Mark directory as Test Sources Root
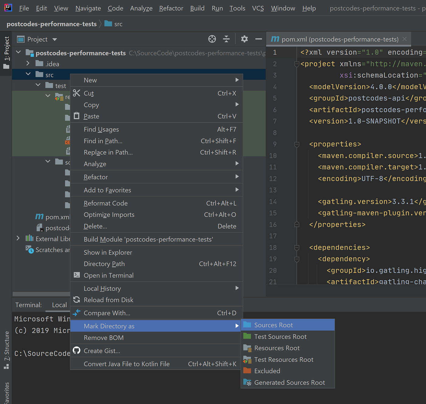The width and height of the screenshot is (426, 404). pos(280,336)
